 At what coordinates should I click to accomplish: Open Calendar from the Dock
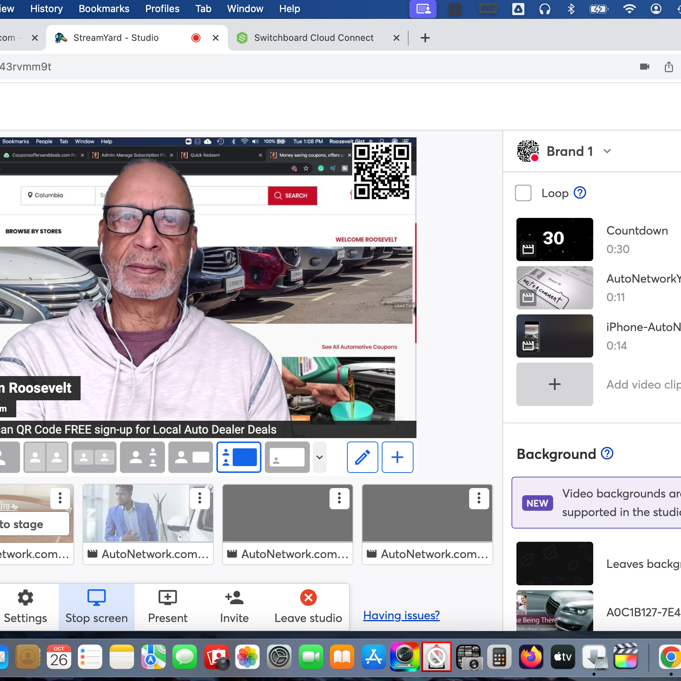59,657
